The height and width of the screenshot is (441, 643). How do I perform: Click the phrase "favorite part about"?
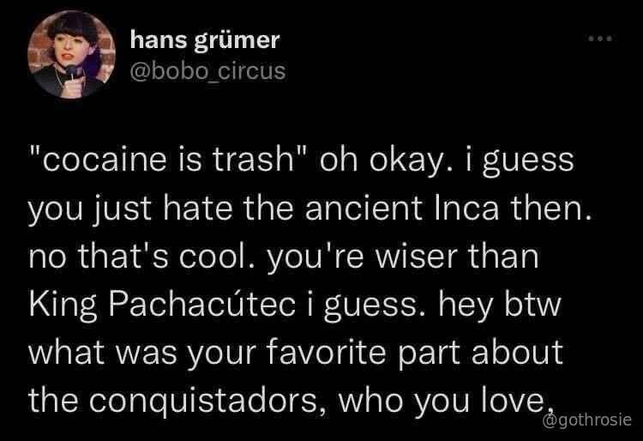pyautogui.click(x=415, y=353)
